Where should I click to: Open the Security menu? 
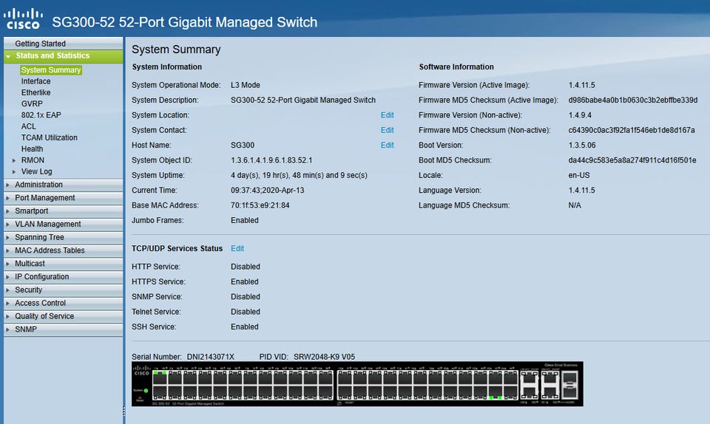pos(63,290)
